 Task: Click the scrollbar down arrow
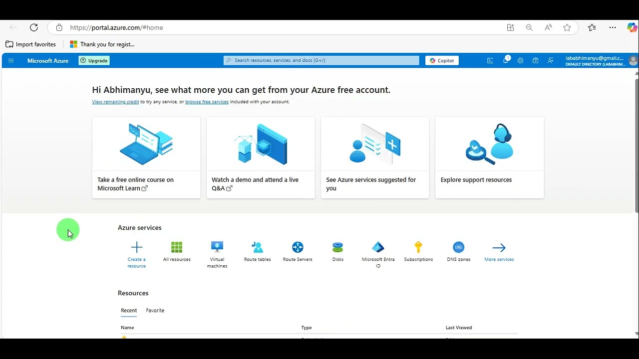[637, 333]
